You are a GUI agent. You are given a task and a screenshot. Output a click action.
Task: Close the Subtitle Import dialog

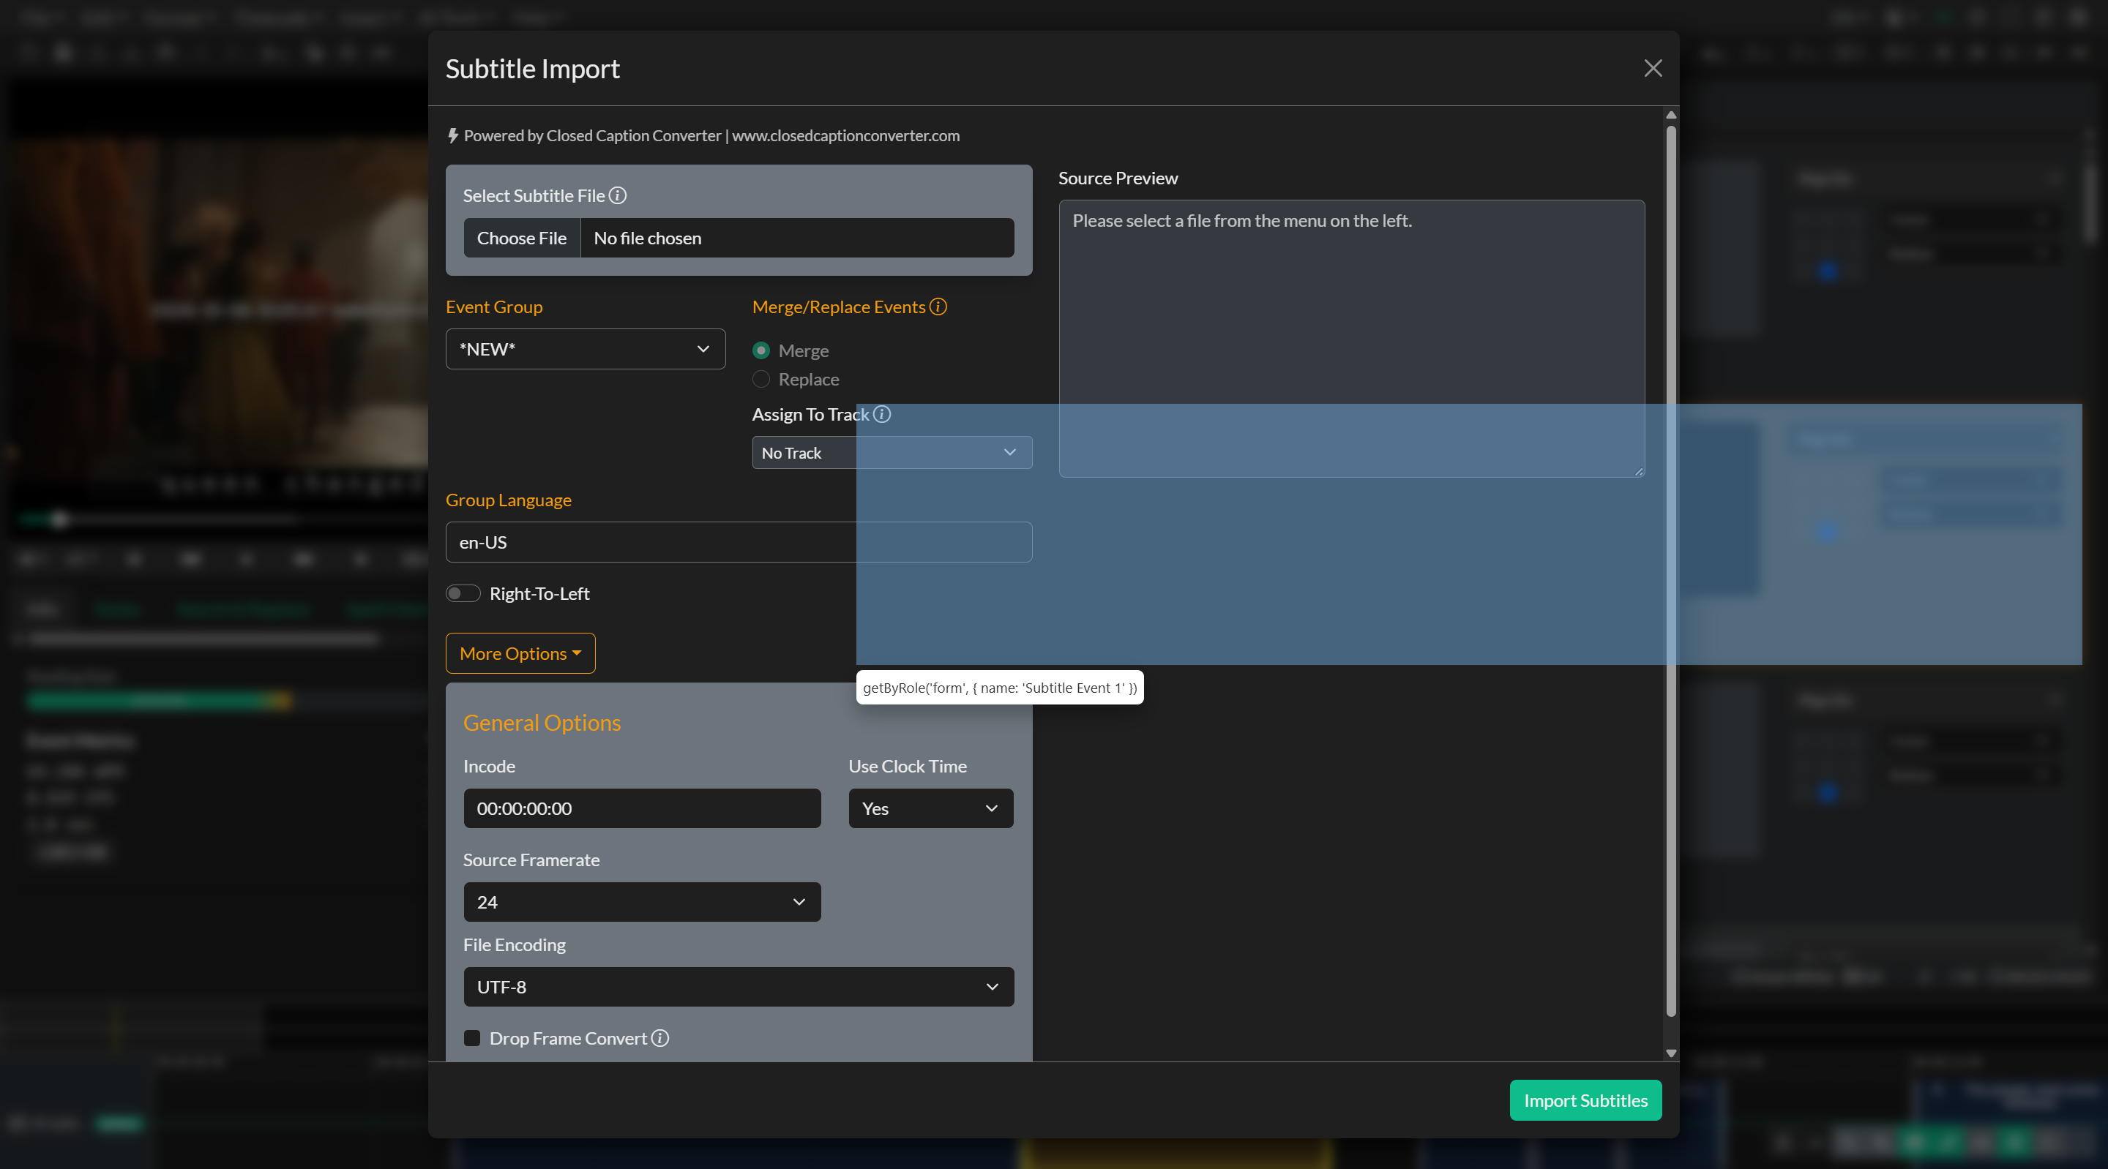[x=1653, y=68]
